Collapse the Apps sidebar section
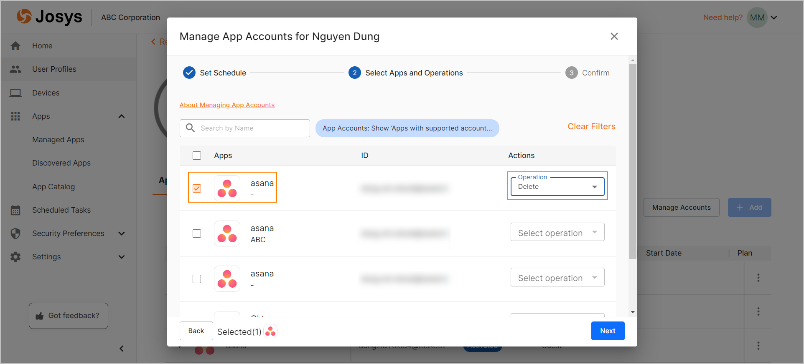The height and width of the screenshot is (364, 804). [122, 116]
